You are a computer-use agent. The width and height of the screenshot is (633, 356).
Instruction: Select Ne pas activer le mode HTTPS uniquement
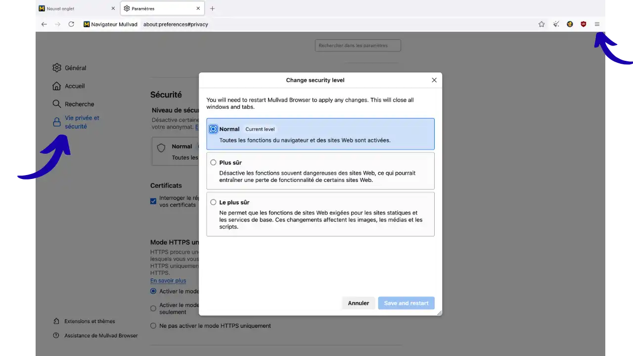tap(153, 325)
